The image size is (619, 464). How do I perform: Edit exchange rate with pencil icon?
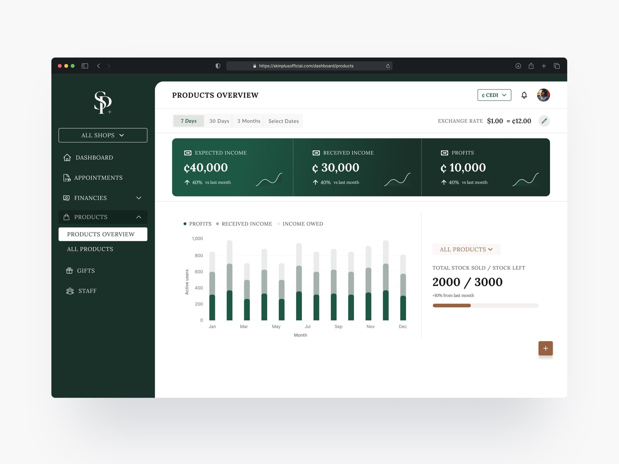[544, 121]
